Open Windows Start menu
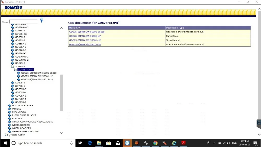Image resolution: width=261 pixels, height=147 pixels. (x=5, y=143)
